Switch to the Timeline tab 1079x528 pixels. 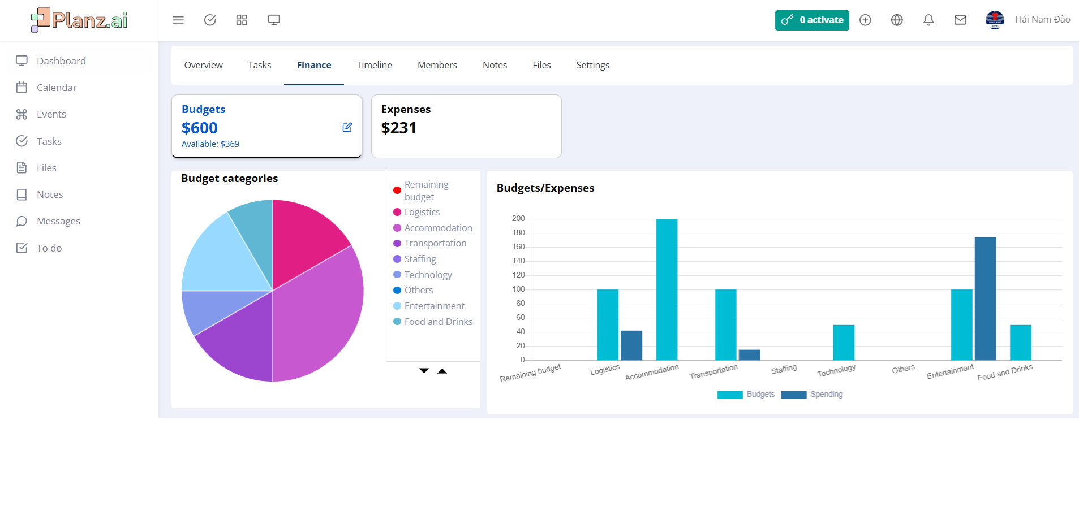[x=374, y=65]
